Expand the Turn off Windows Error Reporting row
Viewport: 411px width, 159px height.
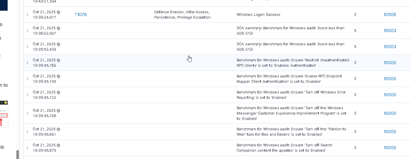click(27, 95)
